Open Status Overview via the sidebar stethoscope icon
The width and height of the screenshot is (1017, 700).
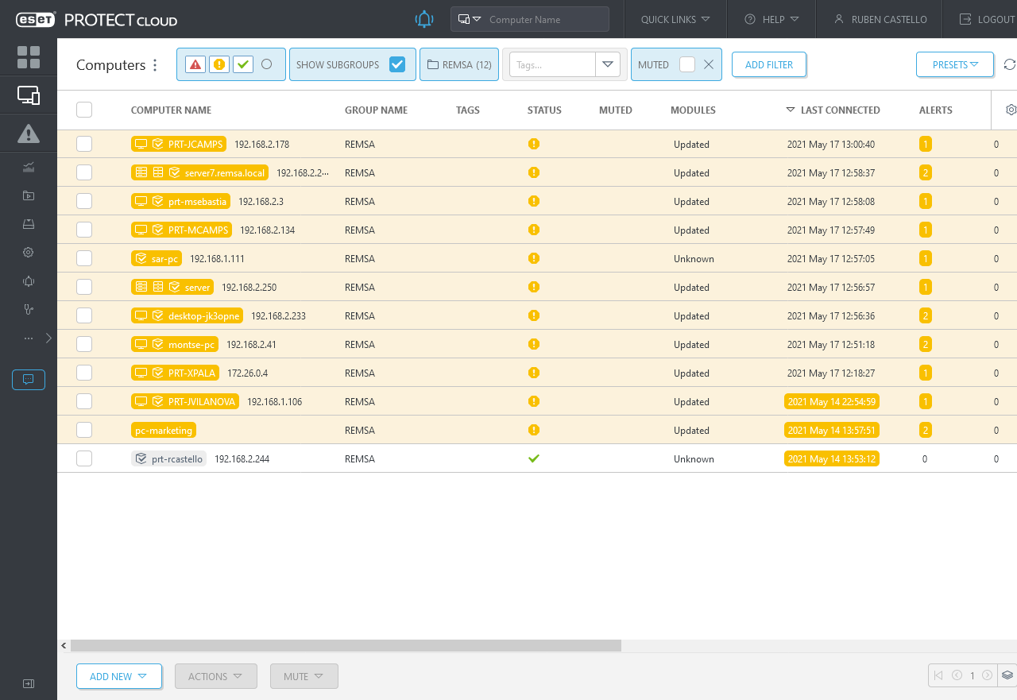pos(29,310)
